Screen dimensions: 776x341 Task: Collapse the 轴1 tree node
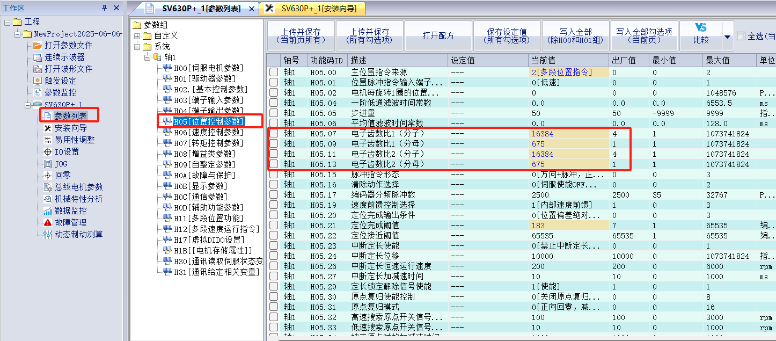[147, 57]
